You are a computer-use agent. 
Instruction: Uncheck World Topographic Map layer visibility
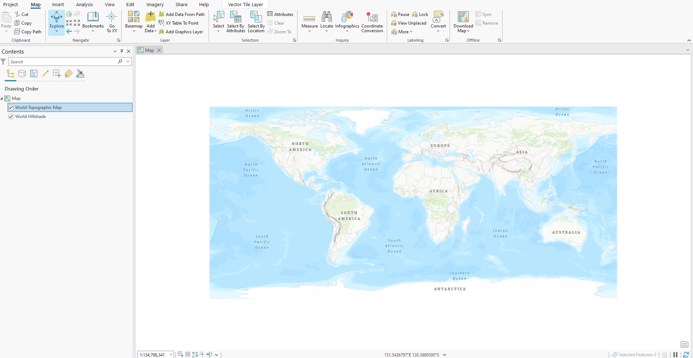11,108
